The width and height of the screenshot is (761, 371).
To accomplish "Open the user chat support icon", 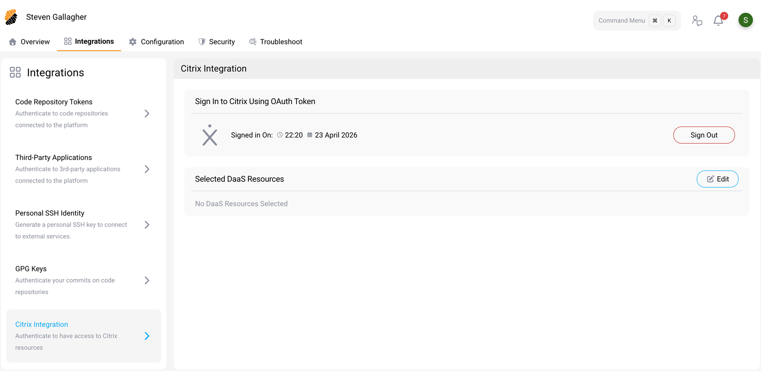I will (697, 21).
